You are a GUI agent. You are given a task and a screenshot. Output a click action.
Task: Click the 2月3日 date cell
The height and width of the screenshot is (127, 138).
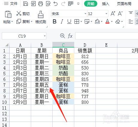pos(20,68)
